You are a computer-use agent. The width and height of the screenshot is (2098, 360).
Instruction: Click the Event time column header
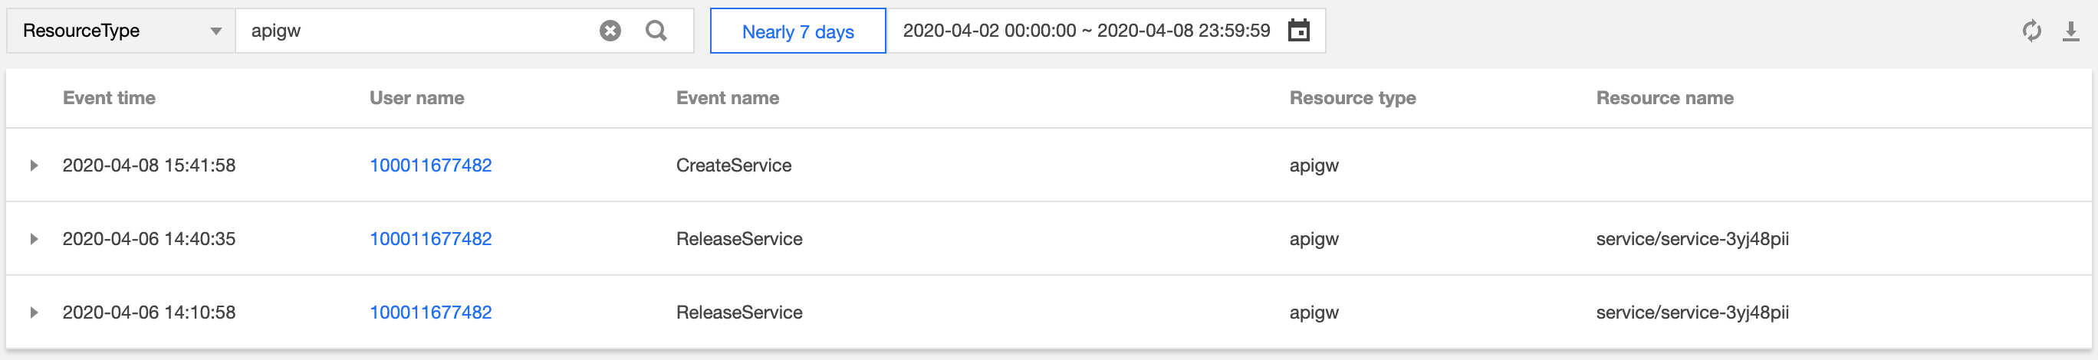click(109, 98)
